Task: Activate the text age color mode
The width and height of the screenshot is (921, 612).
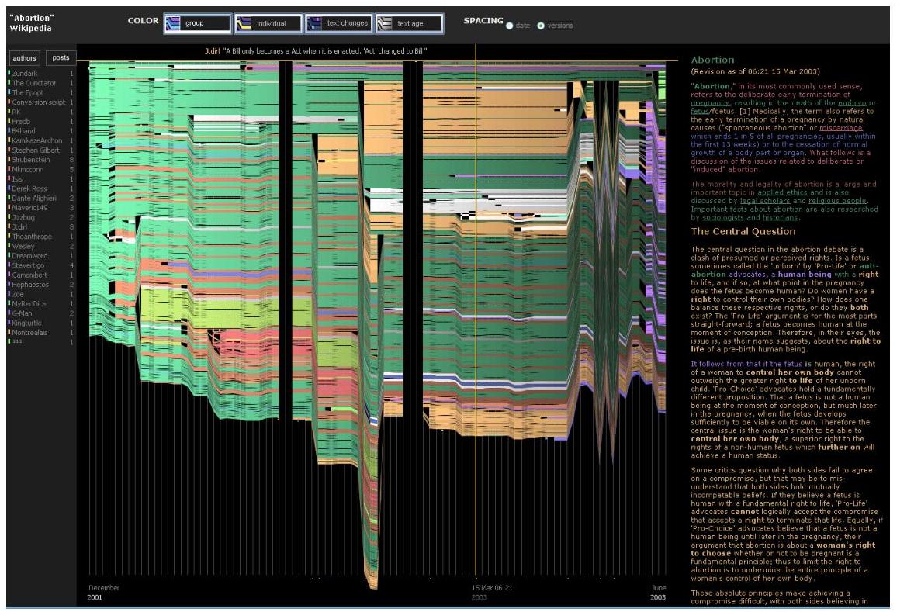Action: [x=409, y=24]
